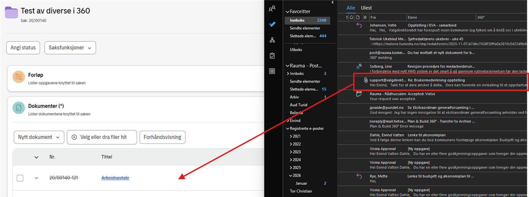
Task: Expand the Arbeidsavtale document row chevron
Action: [37, 178]
